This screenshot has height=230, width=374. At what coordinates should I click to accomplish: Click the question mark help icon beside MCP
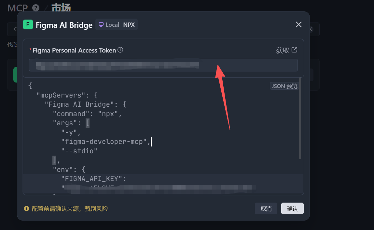36,8
